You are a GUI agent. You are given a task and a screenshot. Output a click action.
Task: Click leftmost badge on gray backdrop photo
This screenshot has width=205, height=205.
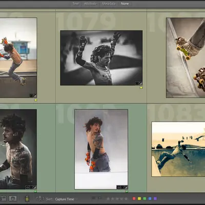click(119, 187)
